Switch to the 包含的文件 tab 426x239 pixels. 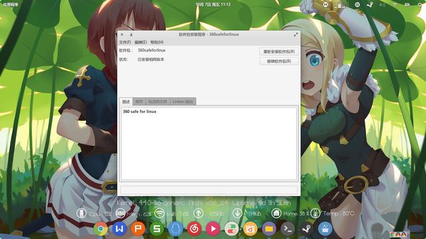coord(158,102)
